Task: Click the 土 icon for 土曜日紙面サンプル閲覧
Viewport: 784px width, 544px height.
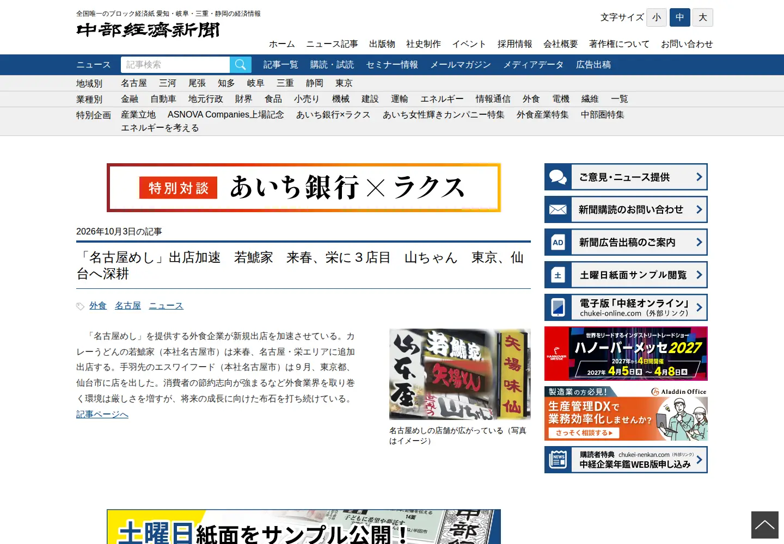Action: [x=558, y=275]
